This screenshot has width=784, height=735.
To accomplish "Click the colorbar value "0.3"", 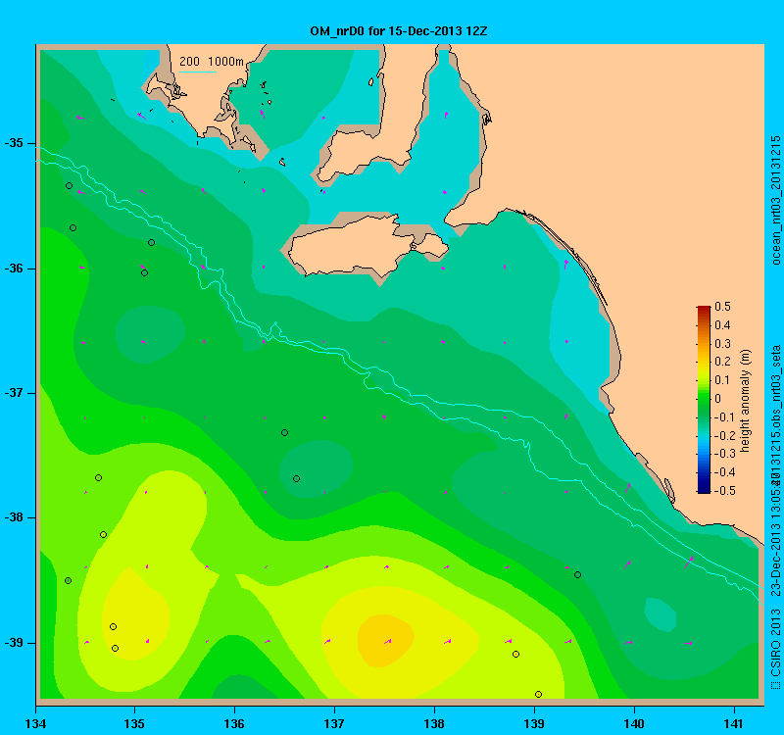I will point(722,344).
